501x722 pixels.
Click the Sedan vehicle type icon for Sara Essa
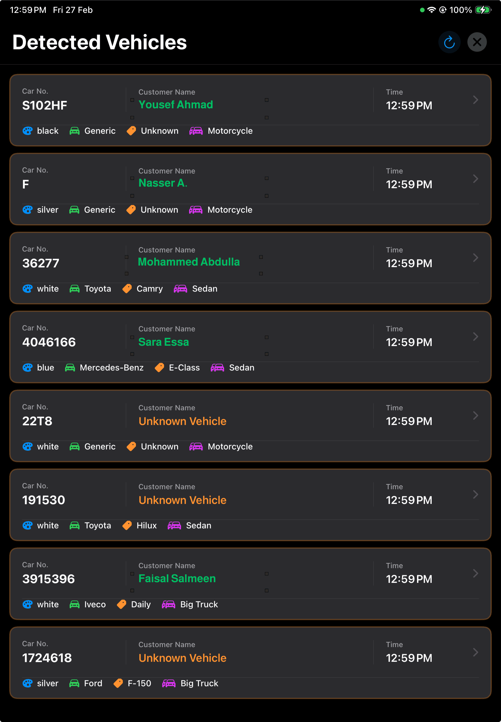click(x=217, y=367)
